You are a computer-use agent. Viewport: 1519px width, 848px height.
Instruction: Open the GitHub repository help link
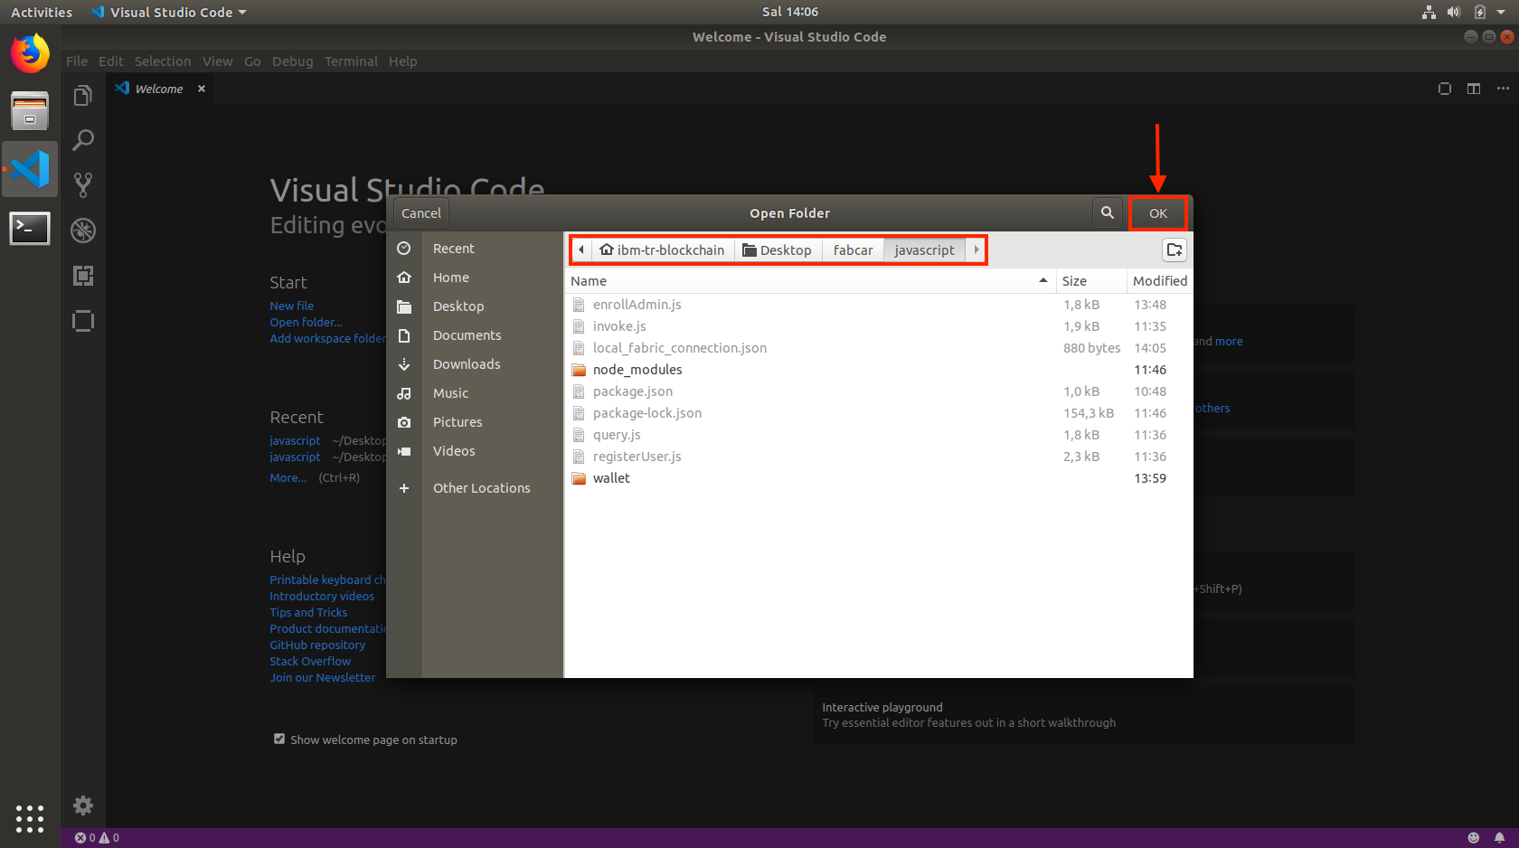(x=317, y=645)
